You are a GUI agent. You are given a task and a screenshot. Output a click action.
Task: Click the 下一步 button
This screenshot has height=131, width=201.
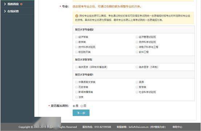pos(81,113)
